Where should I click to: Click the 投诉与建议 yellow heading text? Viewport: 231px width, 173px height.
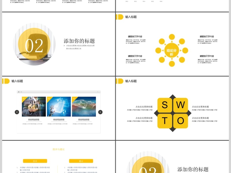click(x=59, y=149)
